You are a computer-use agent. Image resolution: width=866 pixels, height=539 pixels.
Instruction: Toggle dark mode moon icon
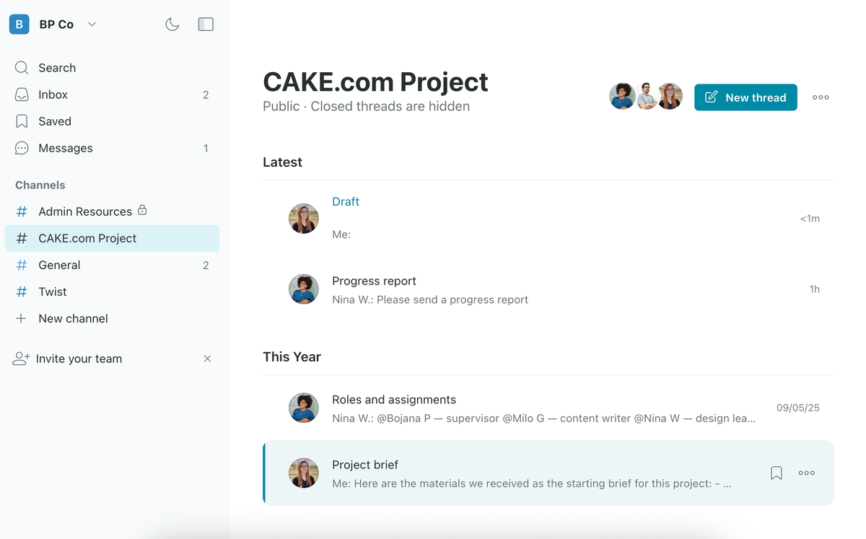tap(172, 25)
